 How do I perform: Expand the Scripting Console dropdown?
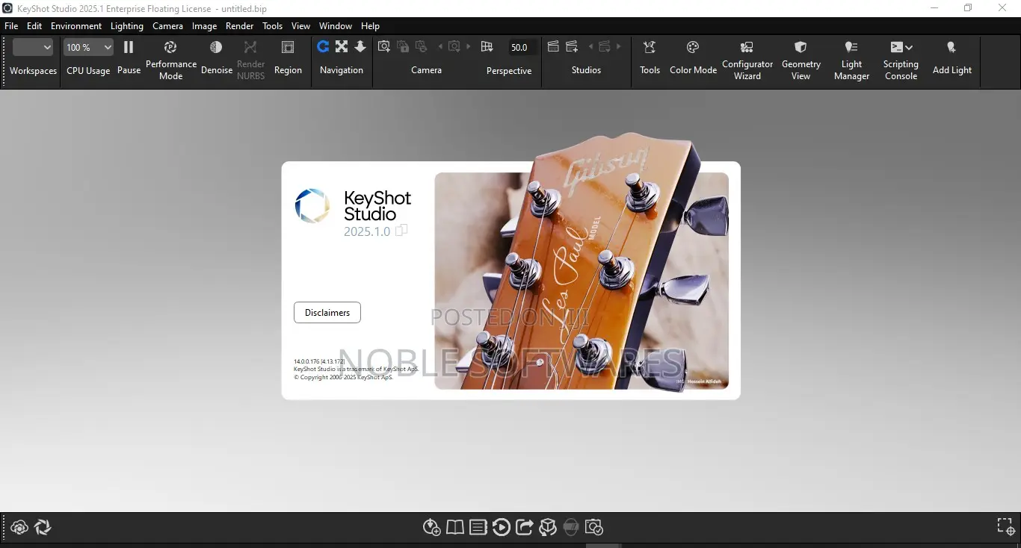[909, 47]
